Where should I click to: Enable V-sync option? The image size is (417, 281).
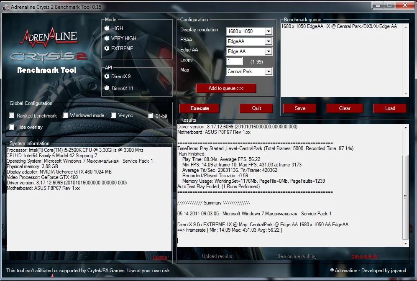coord(114,115)
